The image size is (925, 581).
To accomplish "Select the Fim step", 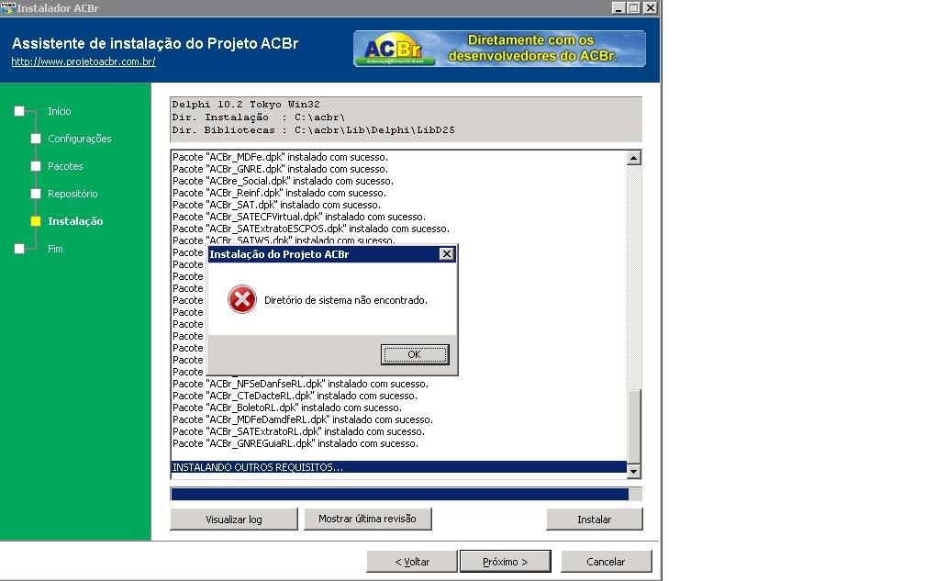I will (55, 249).
